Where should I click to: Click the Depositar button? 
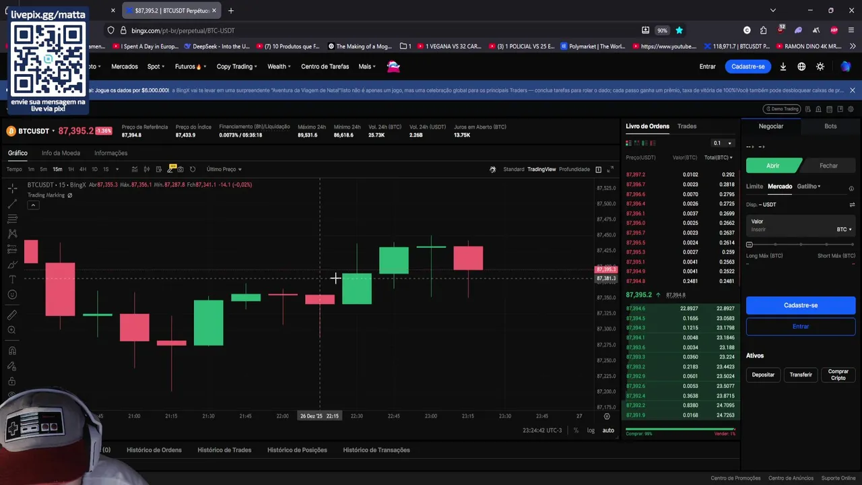763,375
